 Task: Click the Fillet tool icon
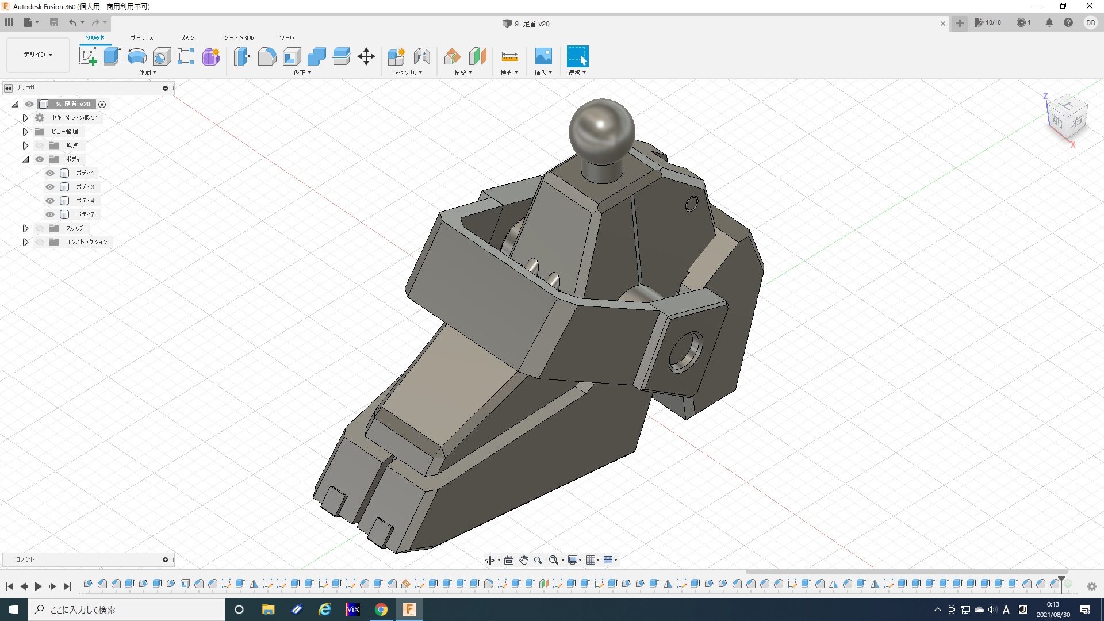point(267,56)
